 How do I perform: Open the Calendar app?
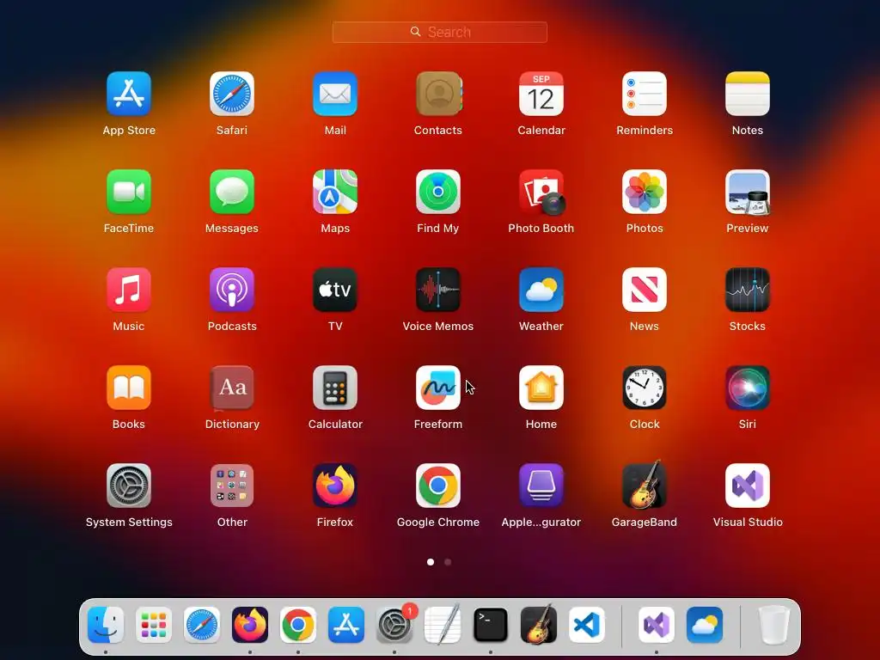tap(541, 94)
